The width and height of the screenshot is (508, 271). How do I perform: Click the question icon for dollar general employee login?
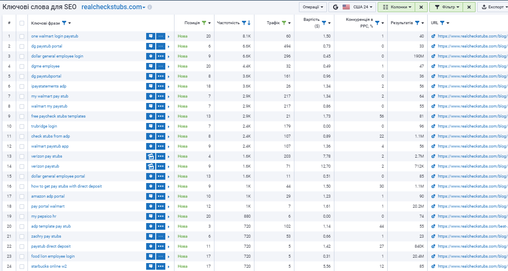[151, 56]
